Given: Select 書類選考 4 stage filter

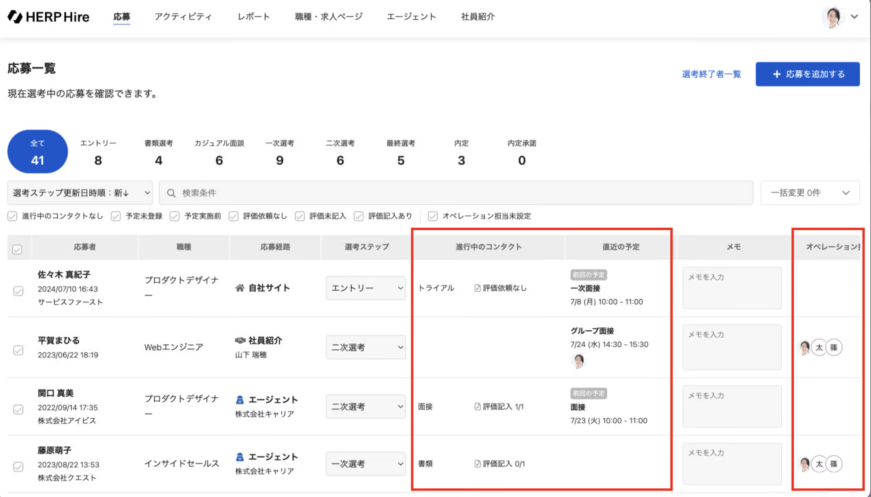Looking at the screenshot, I should [159, 152].
